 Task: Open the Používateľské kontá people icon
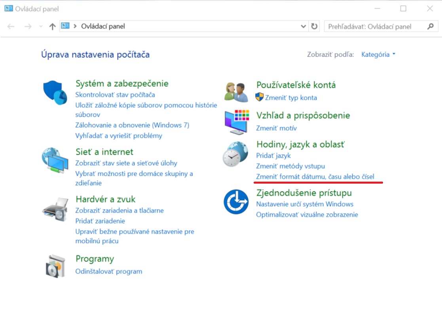(236, 92)
